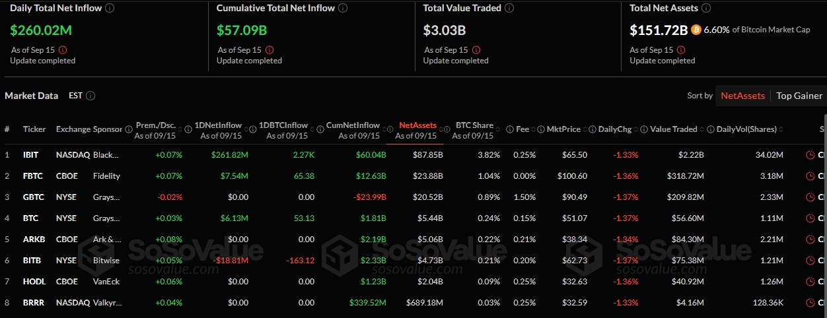Screen dimensions: 827x318
Task: Click the red alert icon under Cumulative Total Net Inflow
Action: [270, 49]
